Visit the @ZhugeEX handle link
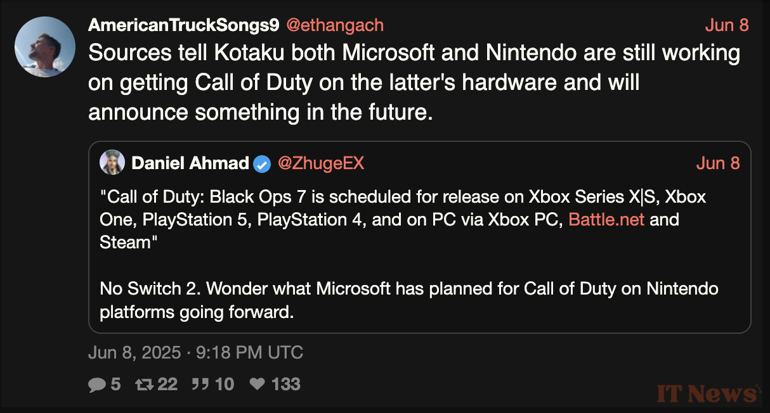 tap(321, 163)
